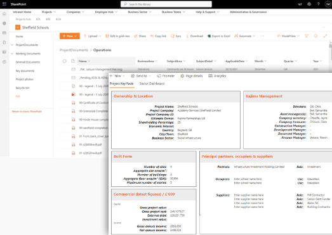332x235 pixels.
Task: Toggle the select-all circle in list header
Action: [x=64, y=61]
